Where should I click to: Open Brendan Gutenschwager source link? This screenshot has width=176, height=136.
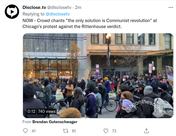[55, 122]
